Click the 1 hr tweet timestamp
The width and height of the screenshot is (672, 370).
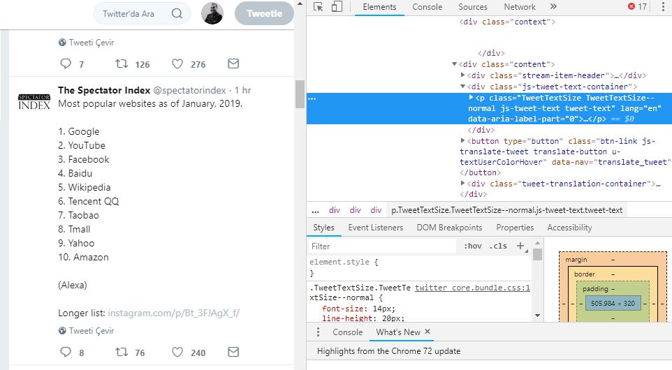242,90
